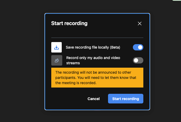Screen dimensions: 181x122
Task: Click the word "(Beta)" in the save option
Action: point(115,47)
